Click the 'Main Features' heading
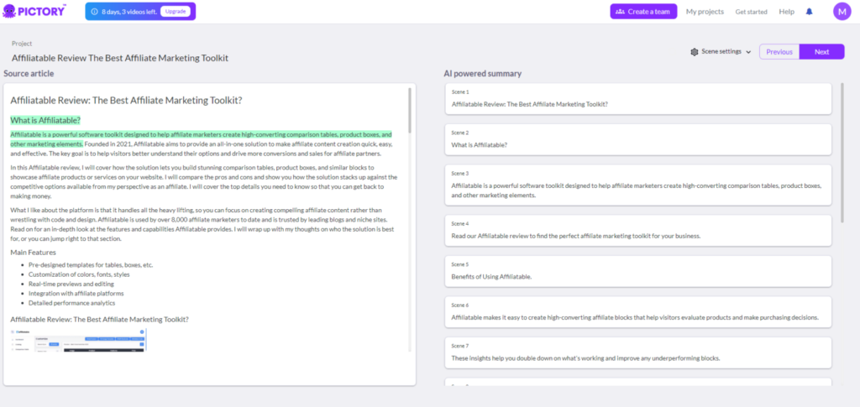Image resolution: width=860 pixels, height=407 pixels. click(x=33, y=253)
